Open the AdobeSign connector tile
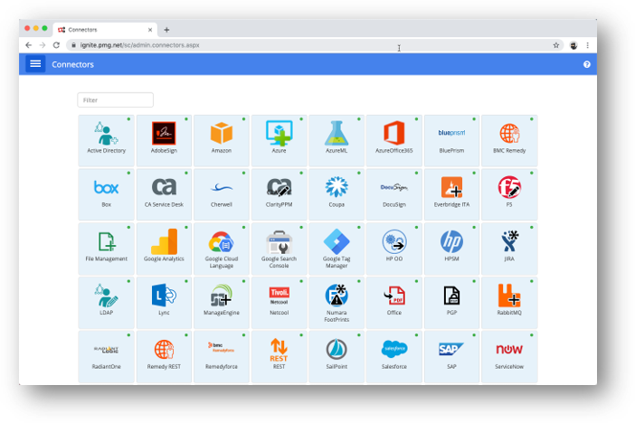Image resolution: width=635 pixels, height=423 pixels. (164, 140)
